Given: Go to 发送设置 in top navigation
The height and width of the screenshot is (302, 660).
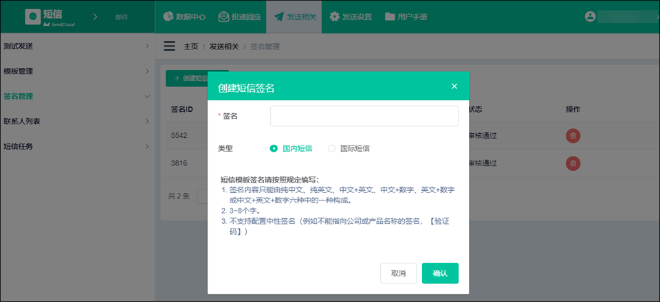Looking at the screenshot, I should (x=351, y=16).
